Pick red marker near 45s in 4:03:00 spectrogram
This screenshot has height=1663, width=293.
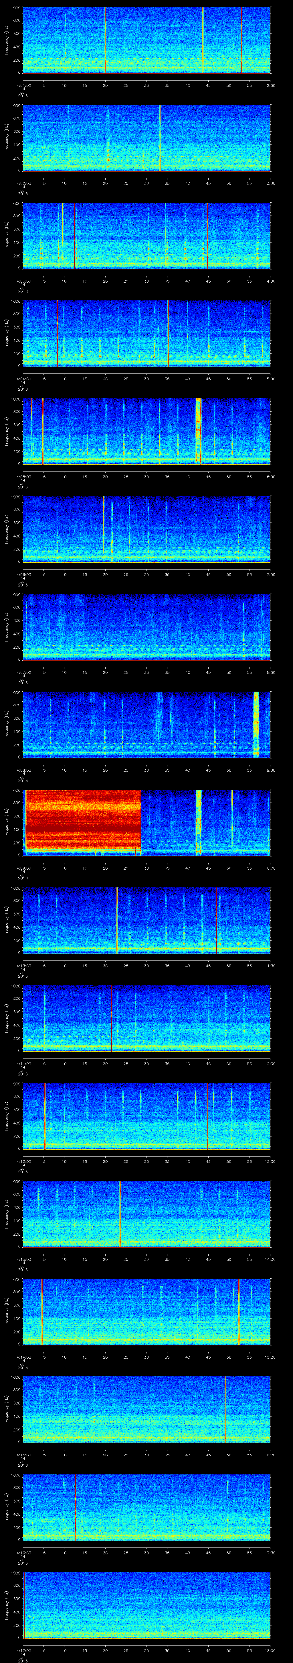207,236
